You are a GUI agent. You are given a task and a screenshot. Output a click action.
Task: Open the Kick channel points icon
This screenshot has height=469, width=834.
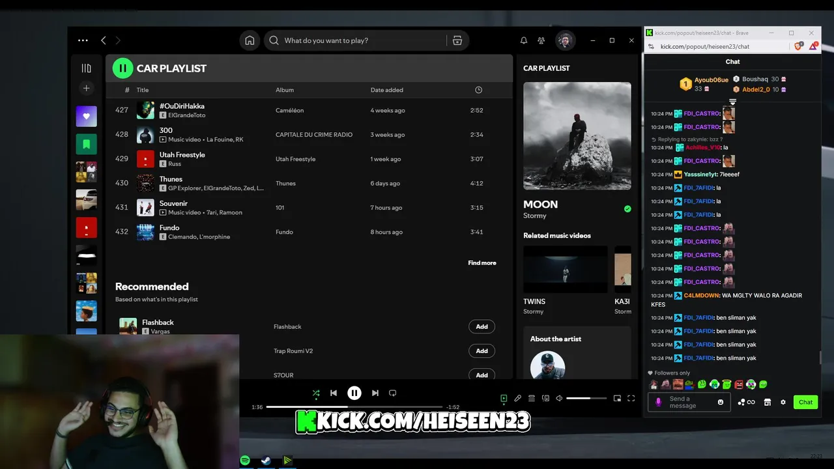tap(746, 402)
